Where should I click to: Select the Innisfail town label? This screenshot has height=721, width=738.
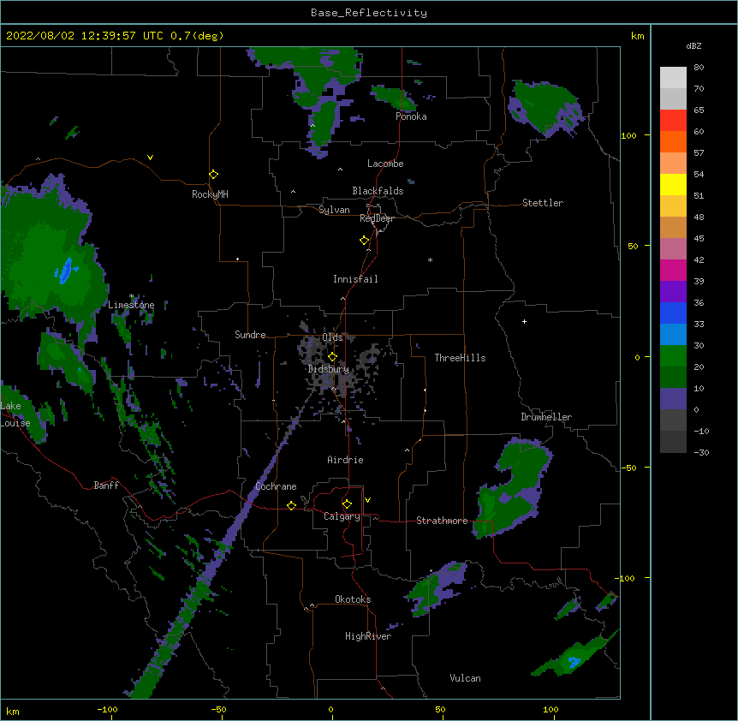click(355, 279)
